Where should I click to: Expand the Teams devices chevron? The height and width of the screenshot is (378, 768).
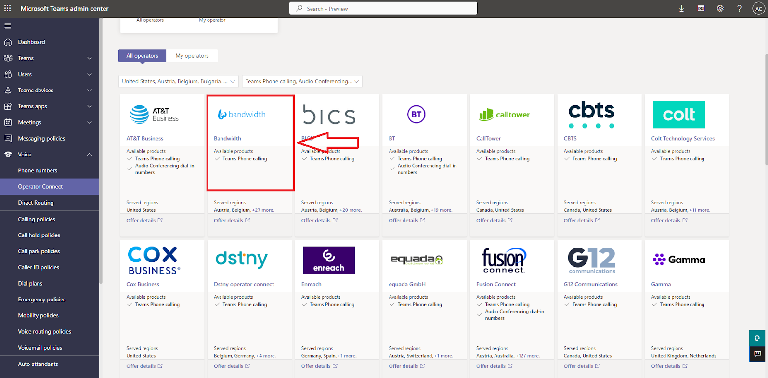tap(90, 91)
